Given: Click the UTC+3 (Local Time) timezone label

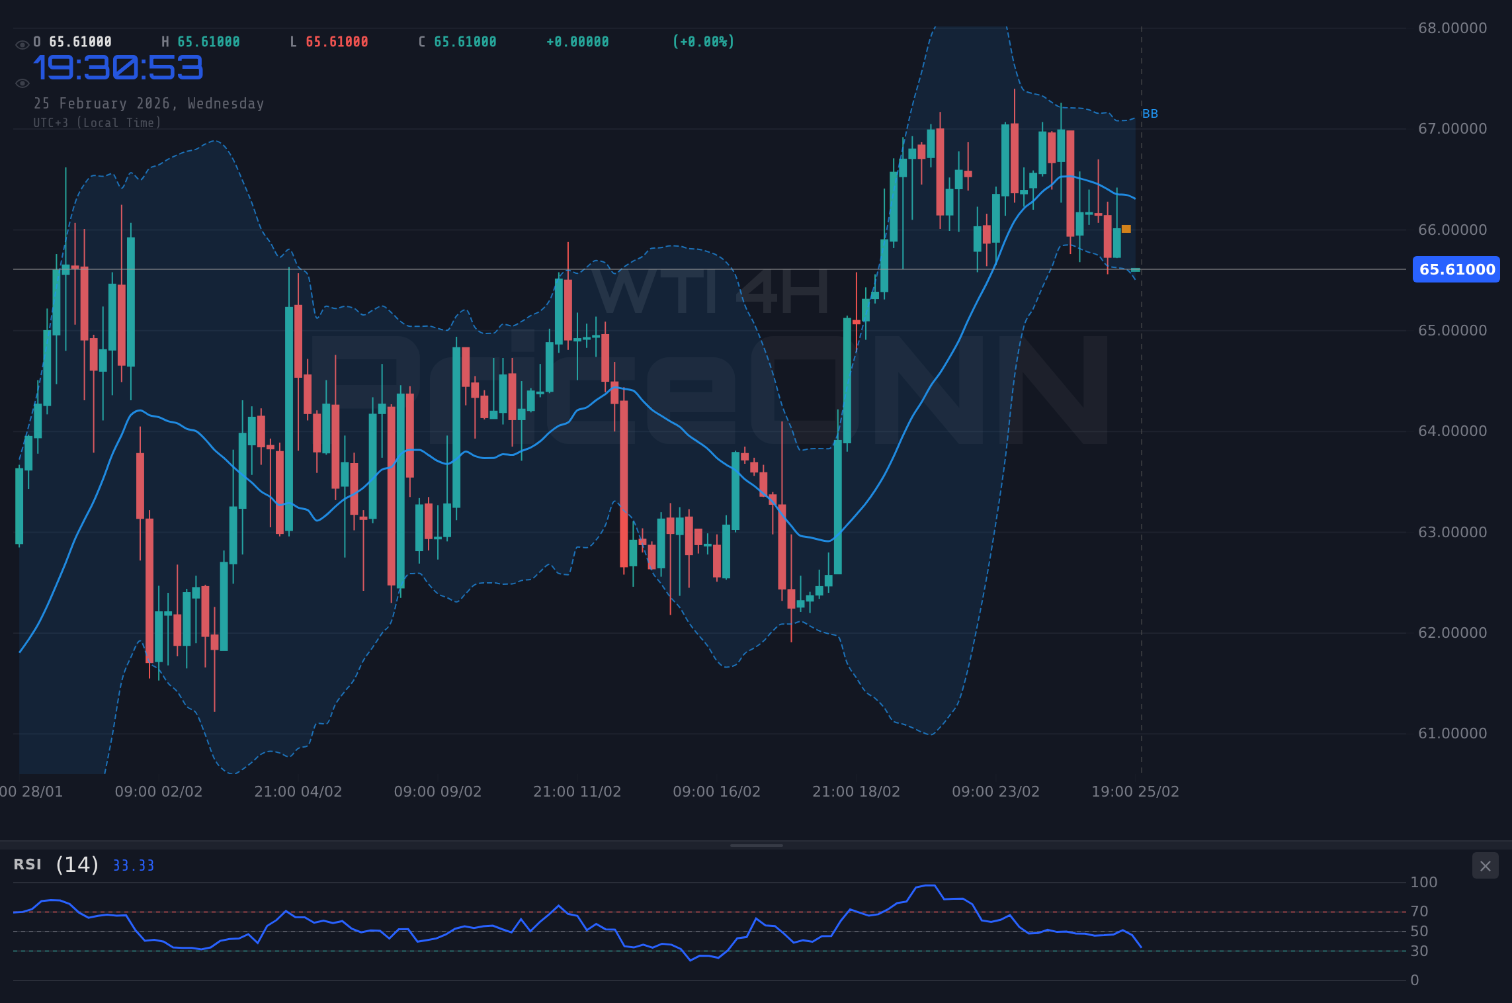Looking at the screenshot, I should click(97, 122).
